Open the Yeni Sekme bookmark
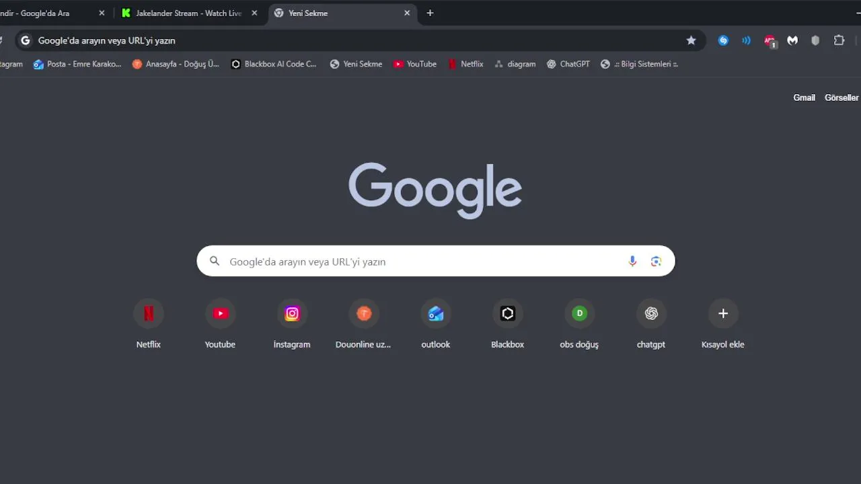 coord(357,64)
